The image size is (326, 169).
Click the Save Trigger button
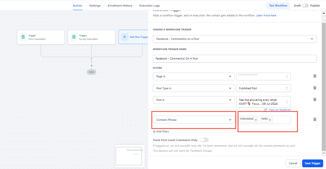[x=313, y=163]
